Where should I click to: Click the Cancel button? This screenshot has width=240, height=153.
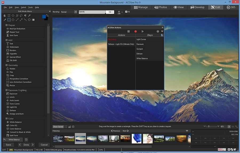[44, 145]
